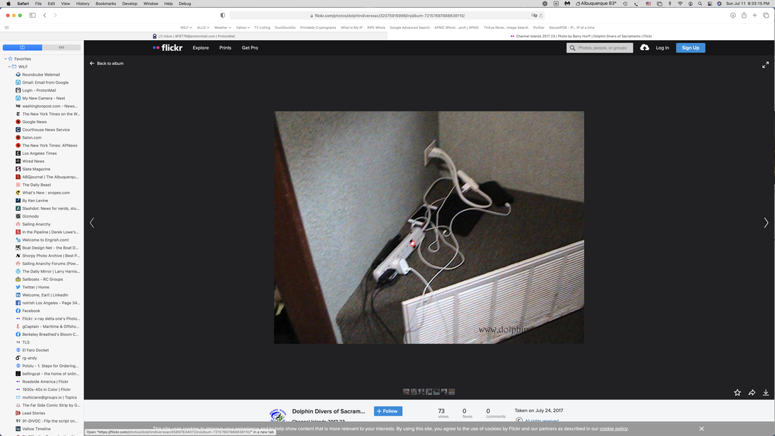Image resolution: width=775 pixels, height=436 pixels.
Task: Click the Flickr upload cloud icon
Action: (645, 48)
